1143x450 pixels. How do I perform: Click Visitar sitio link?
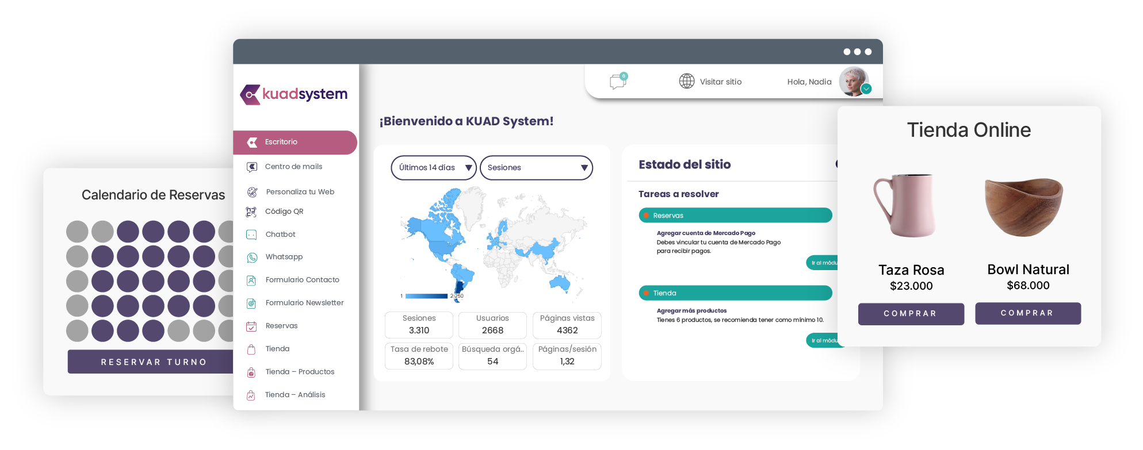click(x=720, y=82)
